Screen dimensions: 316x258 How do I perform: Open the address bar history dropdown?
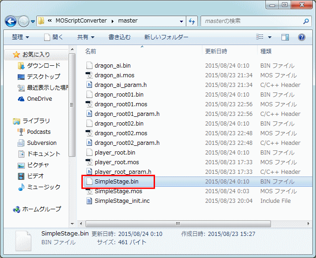(181, 21)
